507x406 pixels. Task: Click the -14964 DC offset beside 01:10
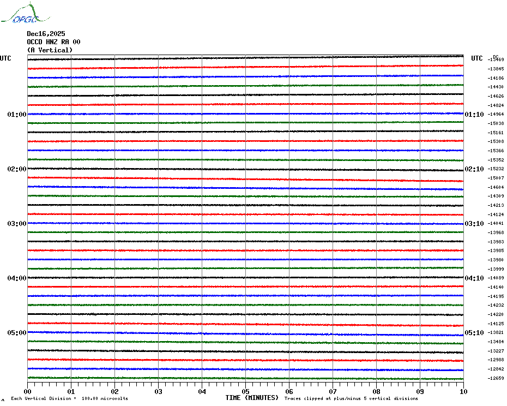pos(496,114)
